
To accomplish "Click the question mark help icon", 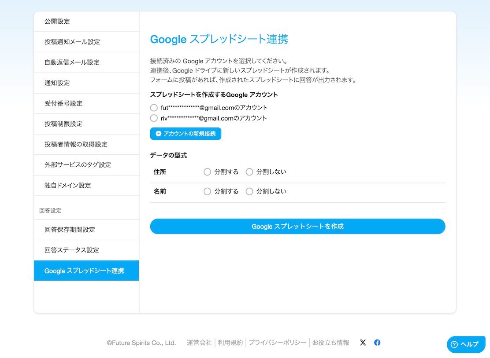I will pos(454,344).
